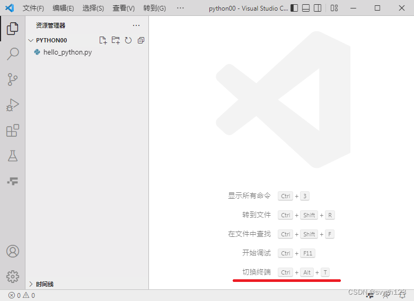Create a new folder in PYTHON00
The image size is (414, 301).
116,40
